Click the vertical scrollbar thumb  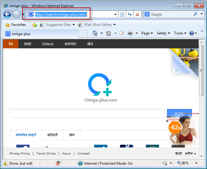pos(201,70)
